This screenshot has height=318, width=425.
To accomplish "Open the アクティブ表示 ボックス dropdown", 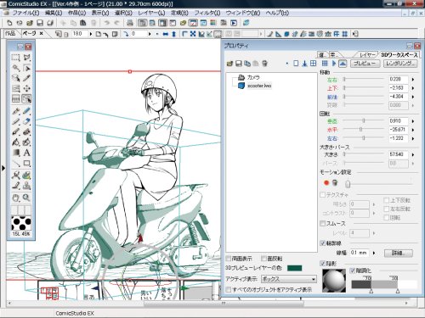I will click(288, 279).
